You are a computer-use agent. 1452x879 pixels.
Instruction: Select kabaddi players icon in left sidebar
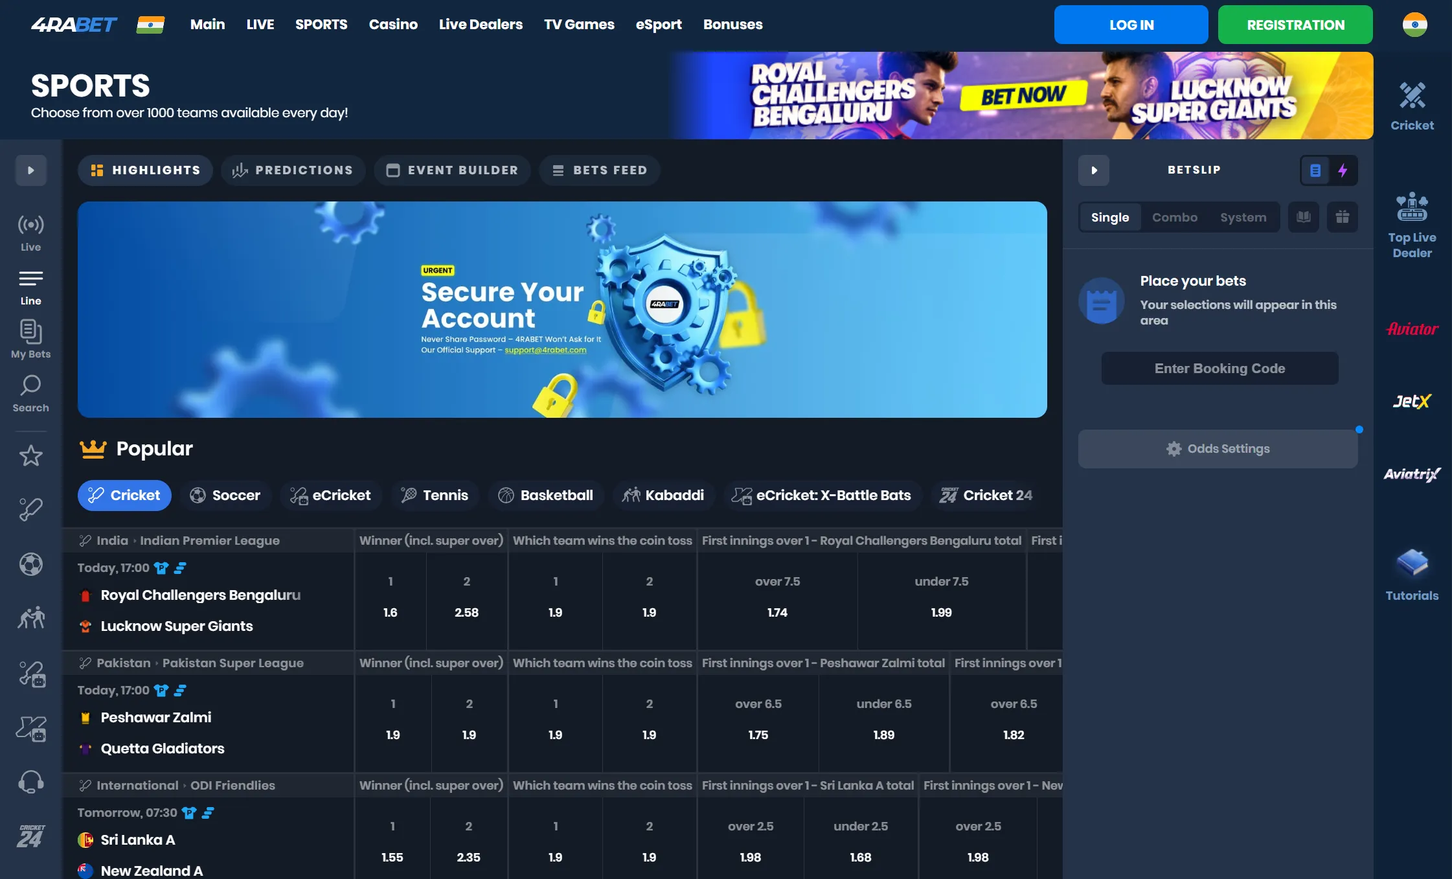click(30, 618)
